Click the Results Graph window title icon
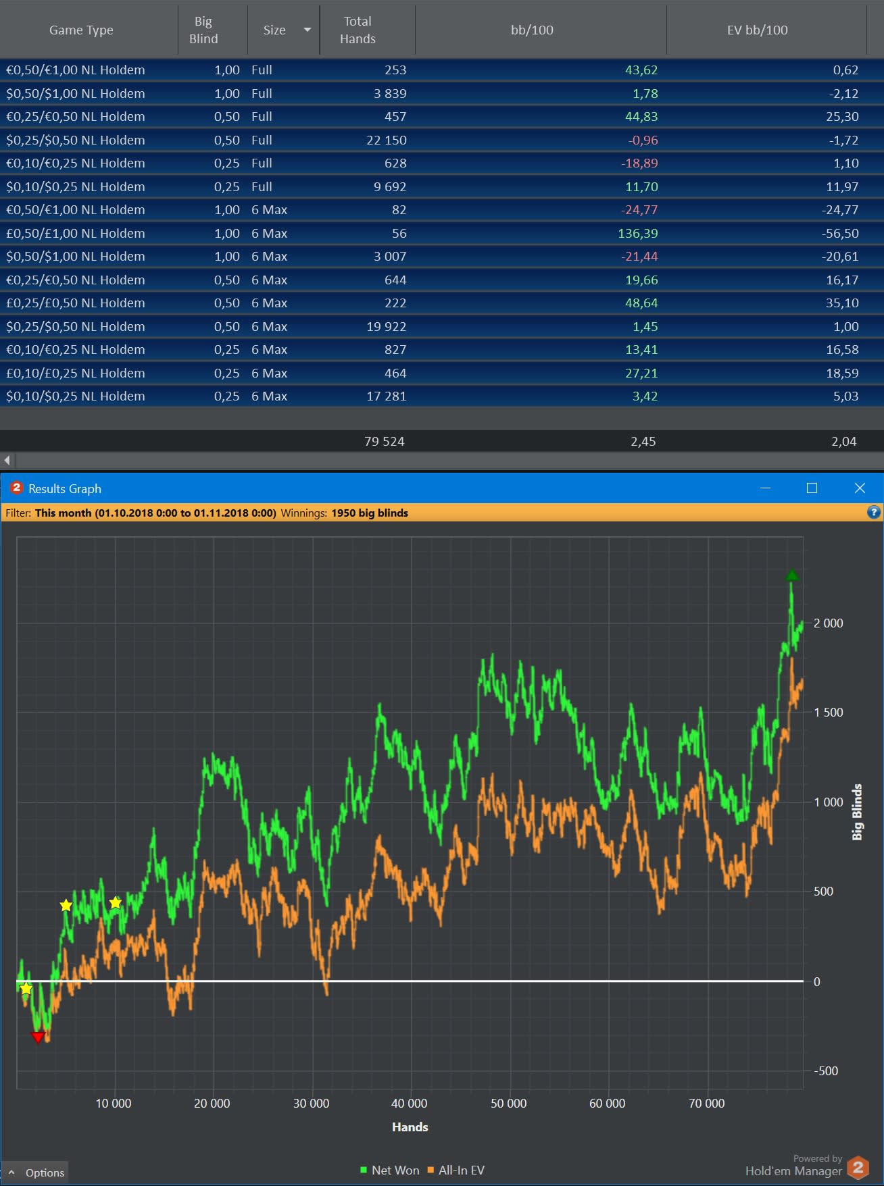 click(16, 488)
